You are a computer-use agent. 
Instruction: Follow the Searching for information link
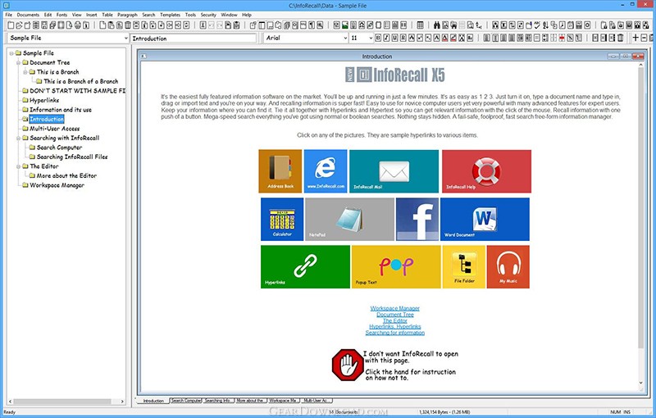(x=395, y=333)
